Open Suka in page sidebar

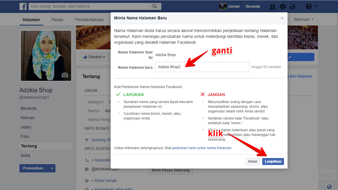pos(25,155)
